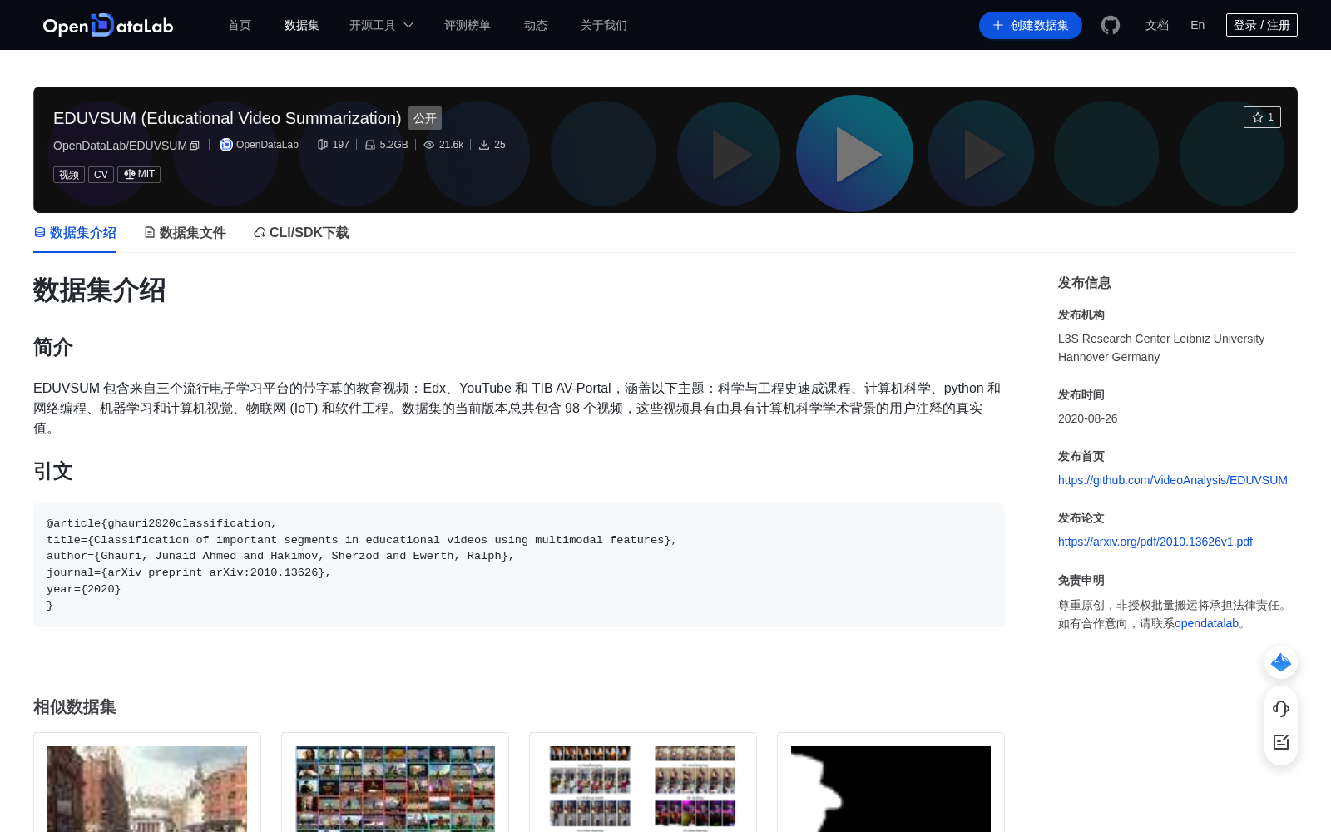Click the L3S Research Center text
Image resolution: width=1331 pixels, height=832 pixels.
[1161, 348]
